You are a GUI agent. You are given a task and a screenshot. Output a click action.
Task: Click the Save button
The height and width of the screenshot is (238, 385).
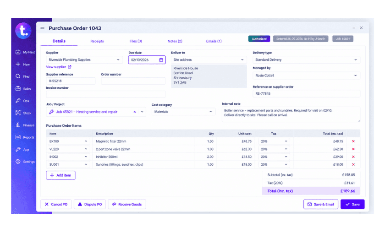[352, 204]
